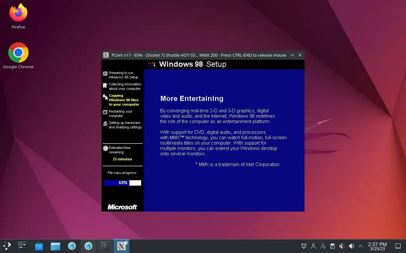Click the File copy progress label
This screenshot has height=253, width=406.
(x=122, y=173)
